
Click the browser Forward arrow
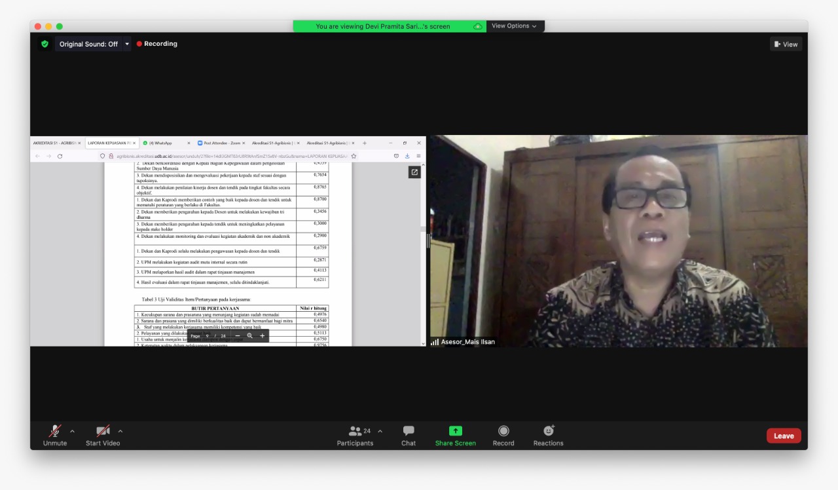[x=48, y=156]
